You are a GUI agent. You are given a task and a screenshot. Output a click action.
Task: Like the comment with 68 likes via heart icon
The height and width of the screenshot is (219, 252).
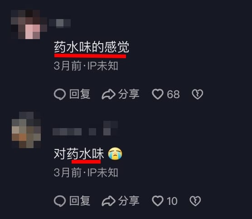point(158,94)
